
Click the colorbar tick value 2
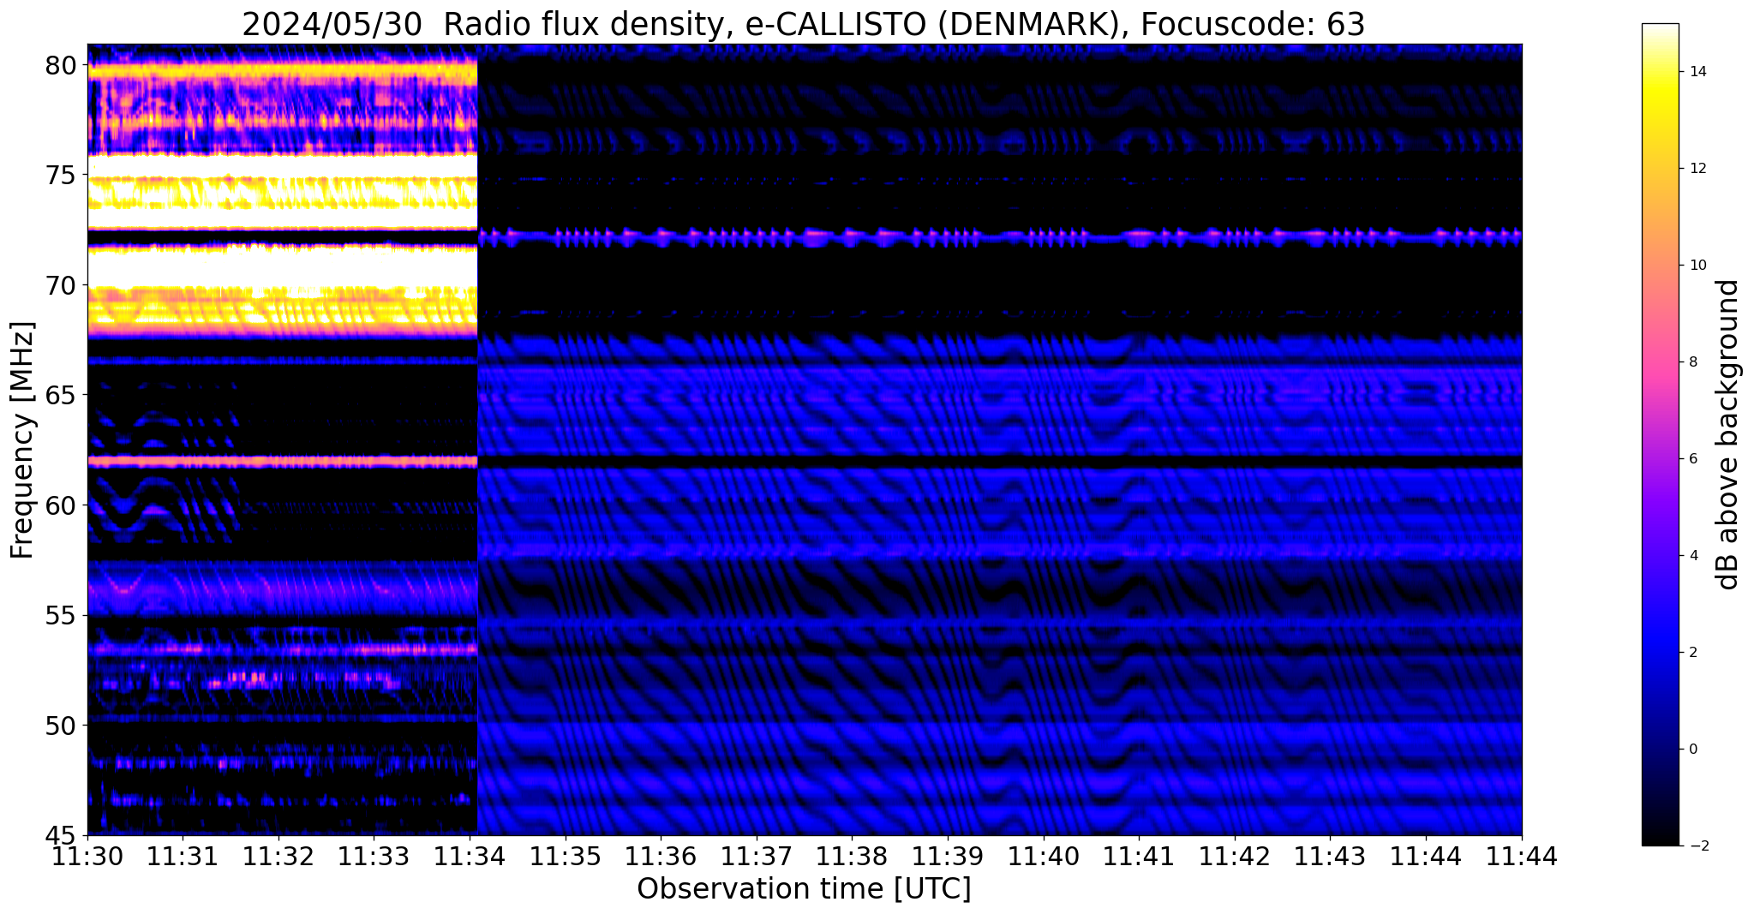click(x=1691, y=653)
